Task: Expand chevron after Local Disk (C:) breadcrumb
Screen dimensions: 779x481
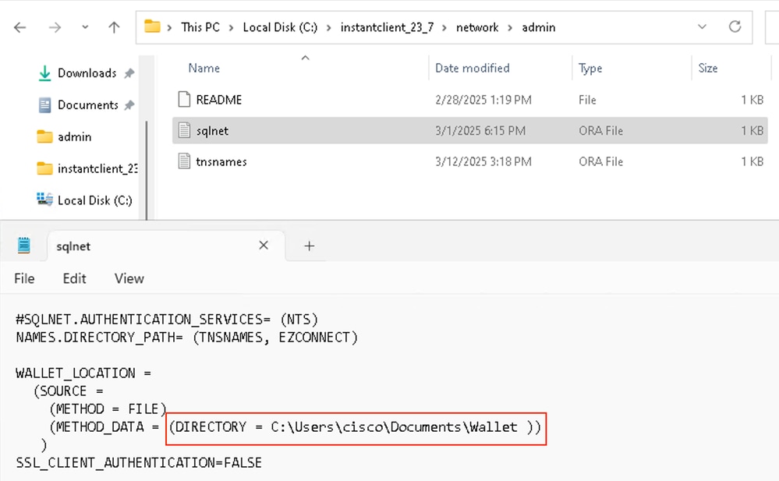Action: pyautogui.click(x=328, y=28)
